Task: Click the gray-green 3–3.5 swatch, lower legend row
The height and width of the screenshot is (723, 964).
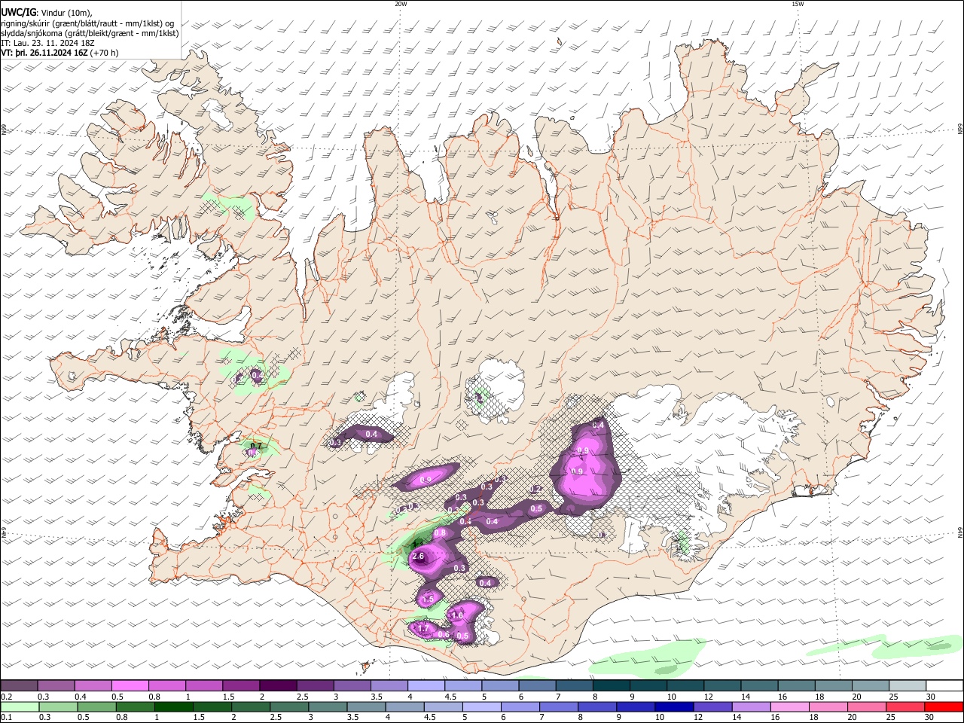Action: 328,706
